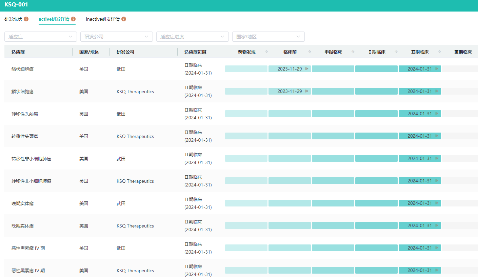Click the info icon beside inactive研发详情
The height and width of the screenshot is (277, 478).
[x=124, y=19]
